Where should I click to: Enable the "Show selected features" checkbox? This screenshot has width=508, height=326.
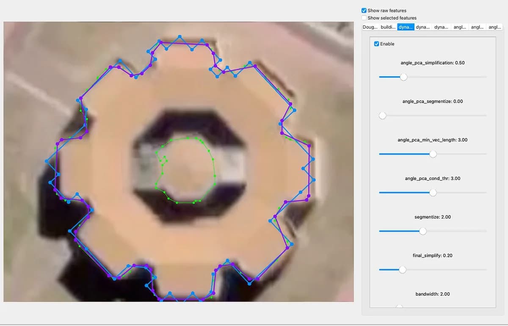tap(364, 18)
